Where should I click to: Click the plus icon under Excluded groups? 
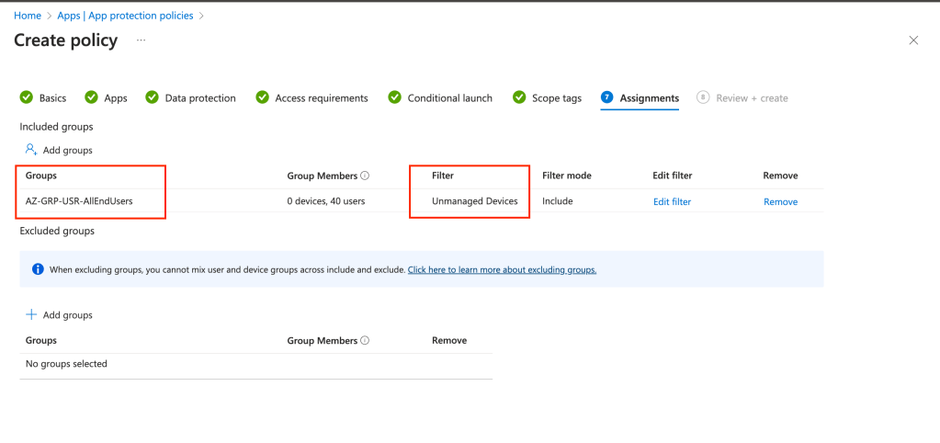tap(31, 315)
